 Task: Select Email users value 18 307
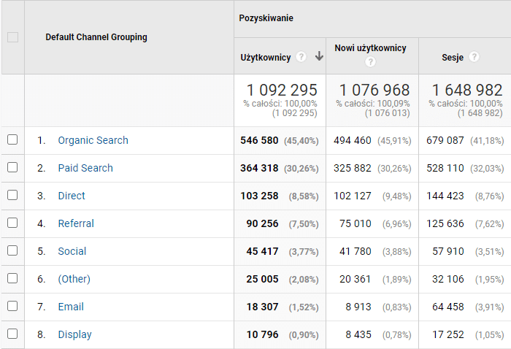pos(262,307)
